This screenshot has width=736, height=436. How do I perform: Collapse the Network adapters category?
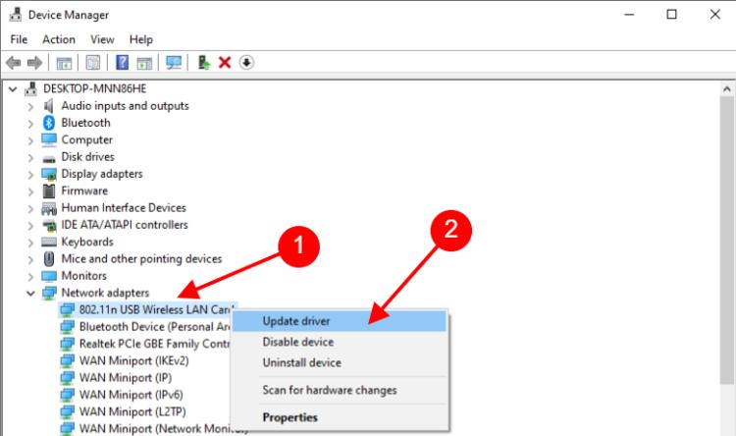click(x=30, y=294)
